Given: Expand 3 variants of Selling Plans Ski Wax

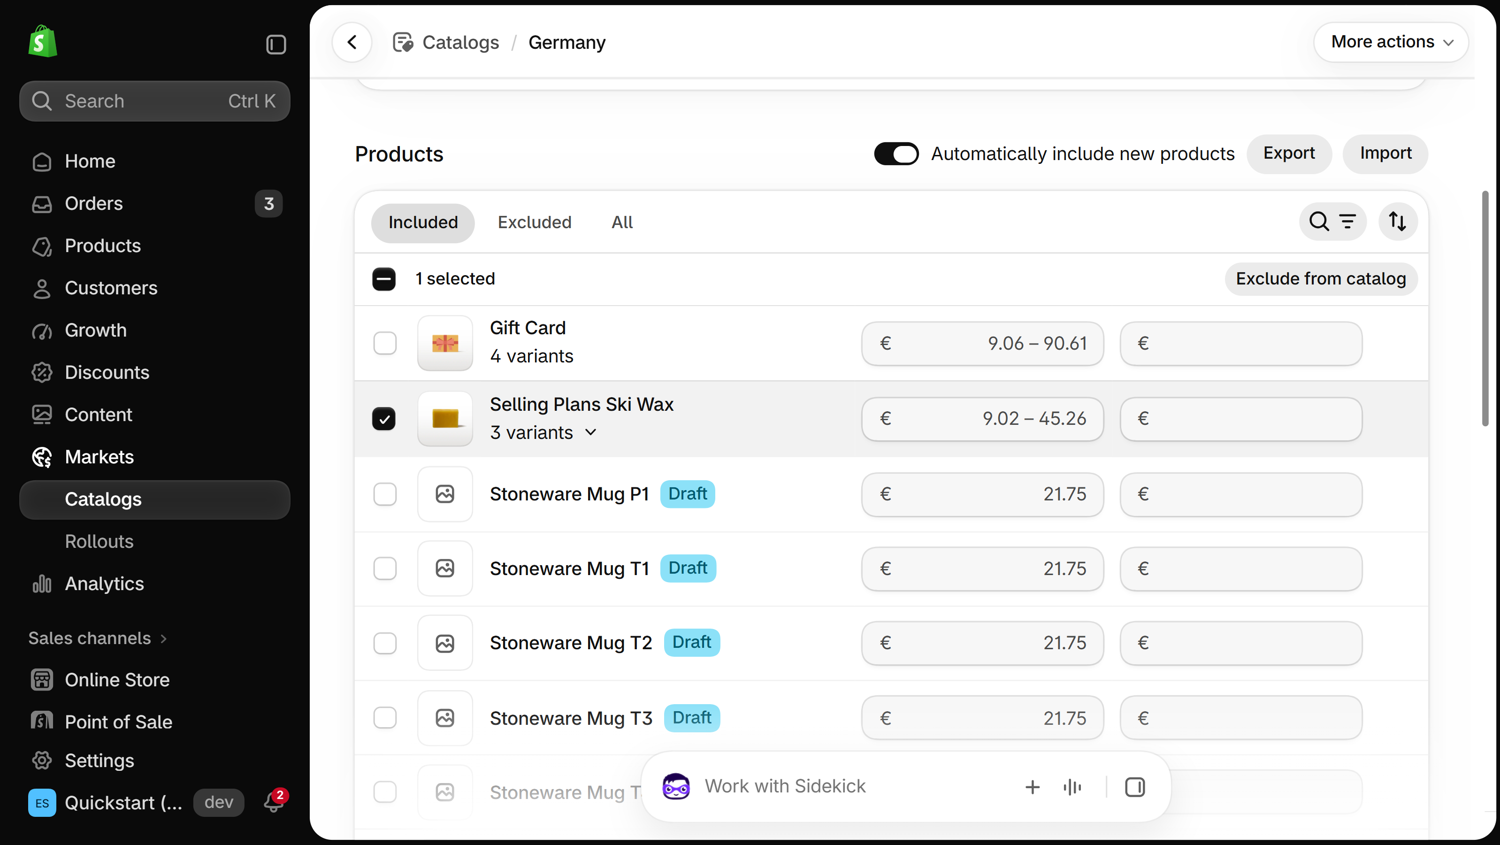Looking at the screenshot, I should (543, 433).
